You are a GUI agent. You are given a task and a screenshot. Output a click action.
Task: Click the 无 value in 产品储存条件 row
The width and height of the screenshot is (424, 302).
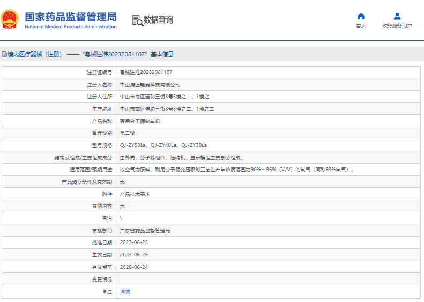[x=122, y=182]
